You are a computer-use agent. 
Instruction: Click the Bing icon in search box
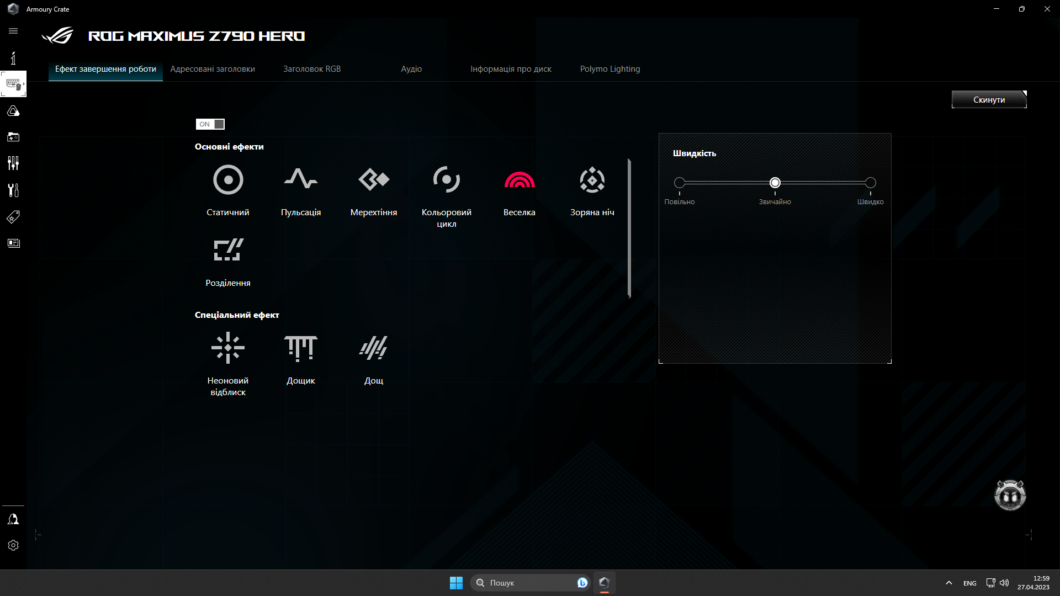tap(582, 583)
